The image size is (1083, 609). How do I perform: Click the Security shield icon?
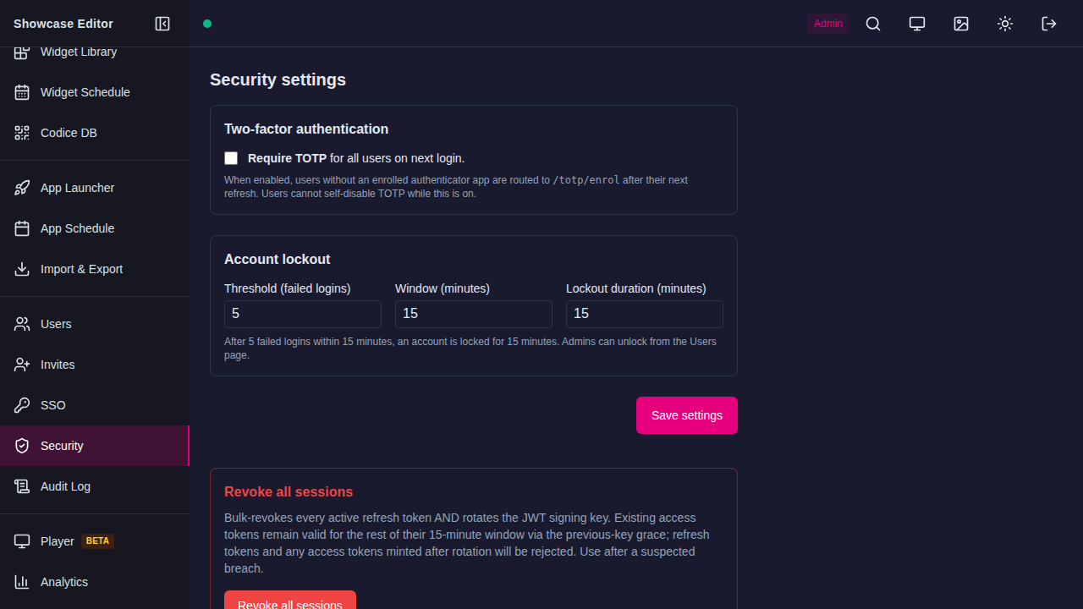click(x=22, y=446)
